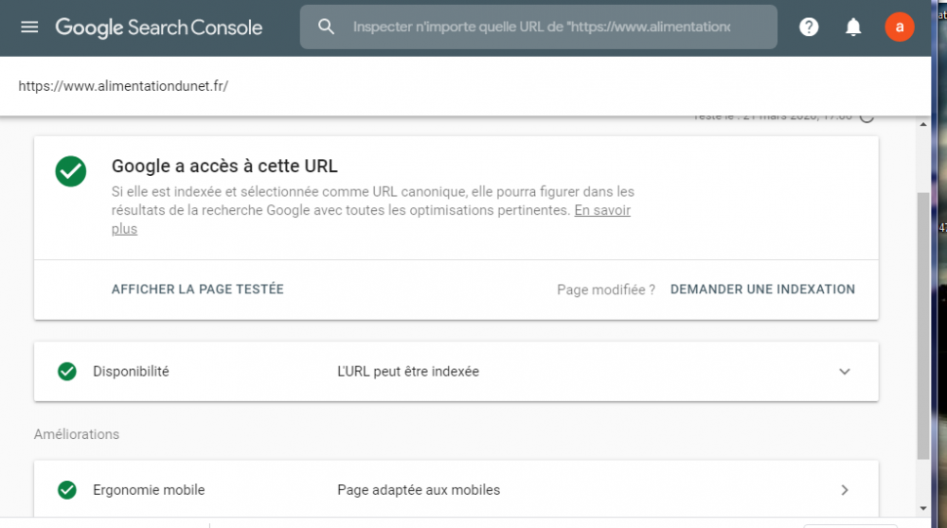The height and width of the screenshot is (528, 947).
Task: Click the magnifier search icon
Action: [x=327, y=27]
